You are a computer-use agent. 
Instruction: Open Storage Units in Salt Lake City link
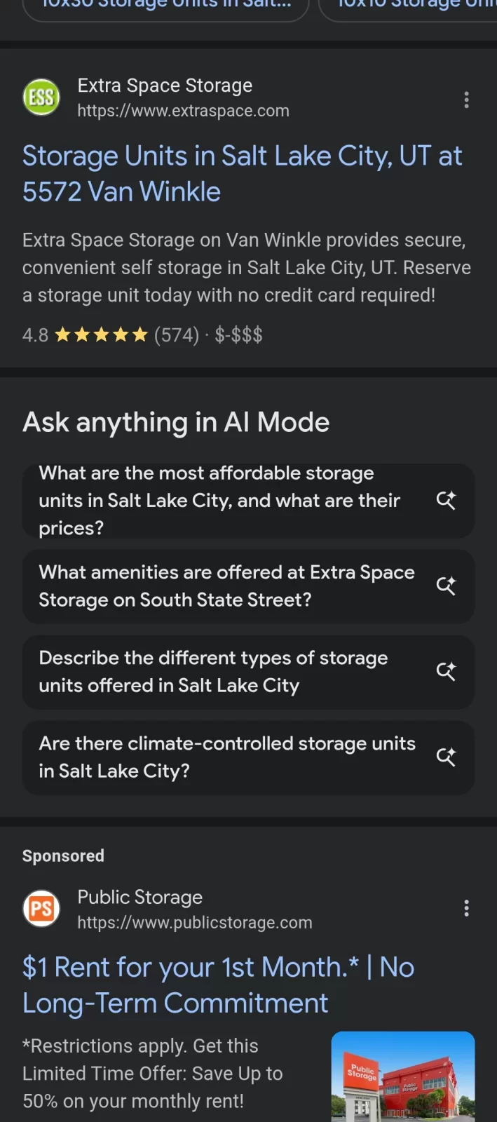tap(242, 173)
